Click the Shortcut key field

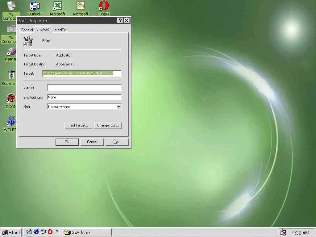tap(84, 97)
